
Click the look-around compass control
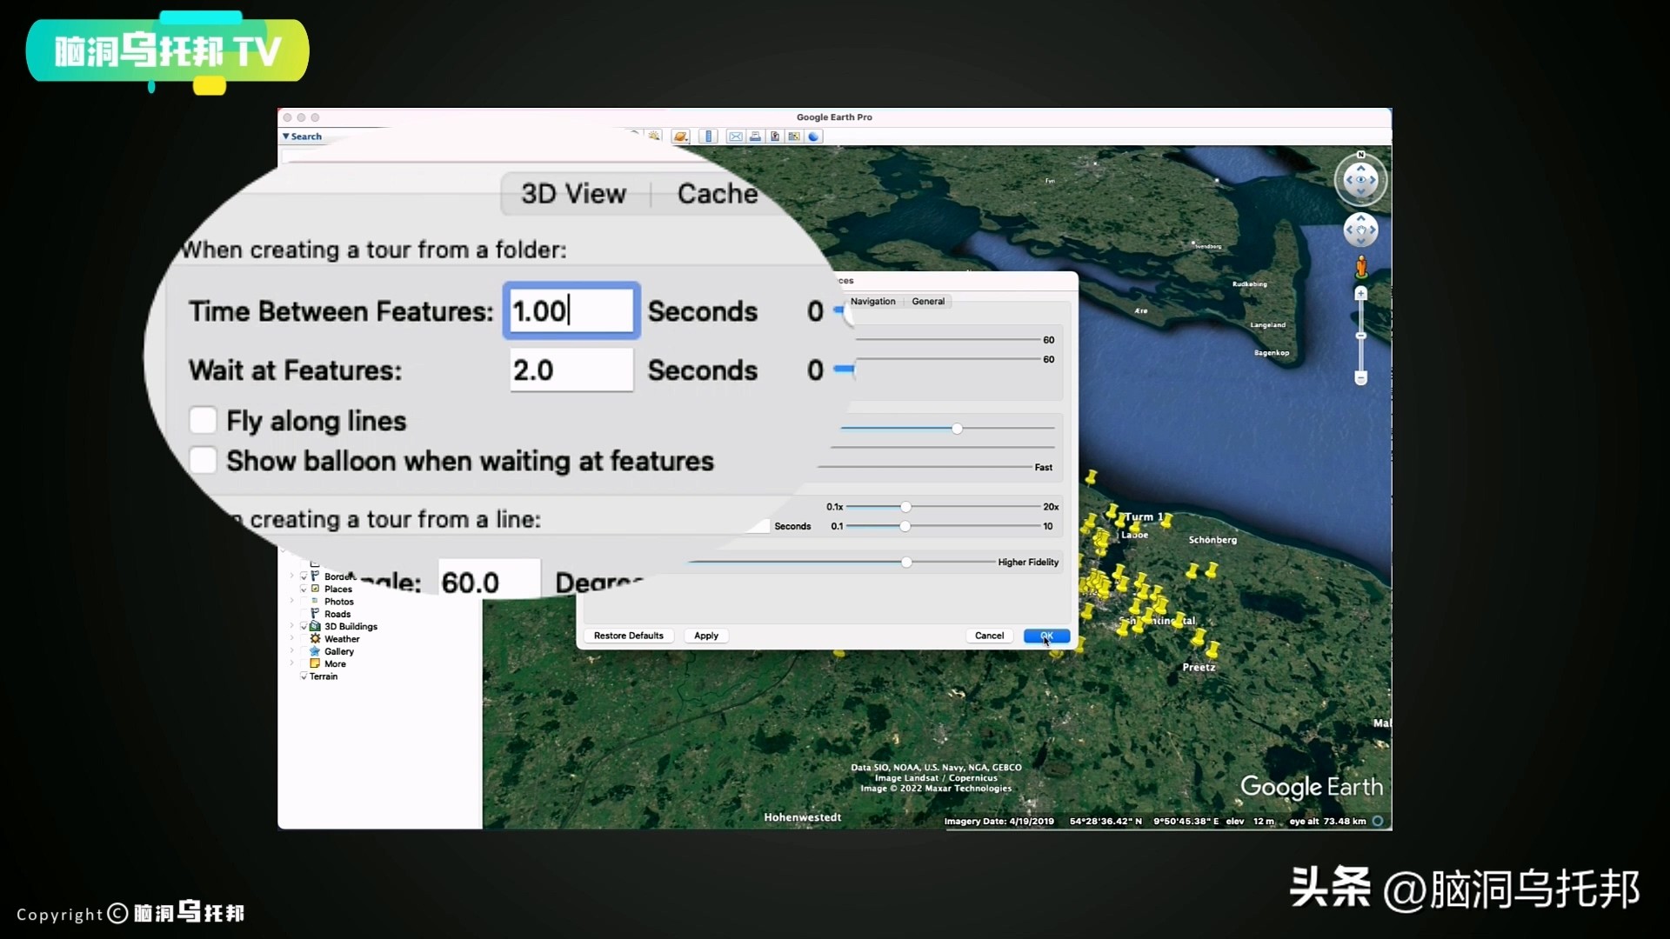(x=1360, y=180)
